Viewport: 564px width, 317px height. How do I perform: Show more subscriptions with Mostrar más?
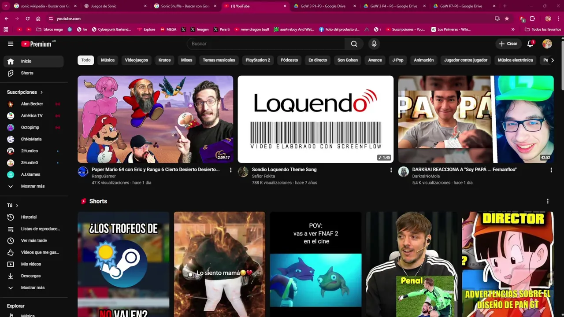pyautogui.click(x=33, y=186)
